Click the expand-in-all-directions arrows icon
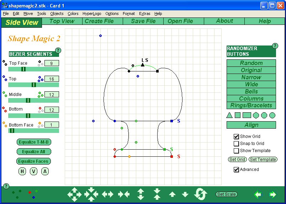286x204 pixels. click(x=74, y=194)
